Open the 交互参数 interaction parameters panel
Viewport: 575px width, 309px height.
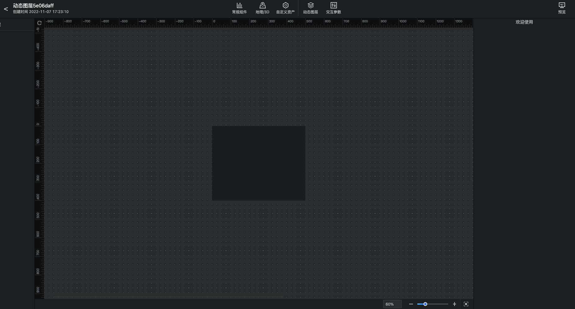coord(333,8)
